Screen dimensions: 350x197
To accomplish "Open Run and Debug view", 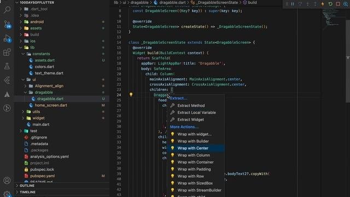I will (x=7, y=38).
